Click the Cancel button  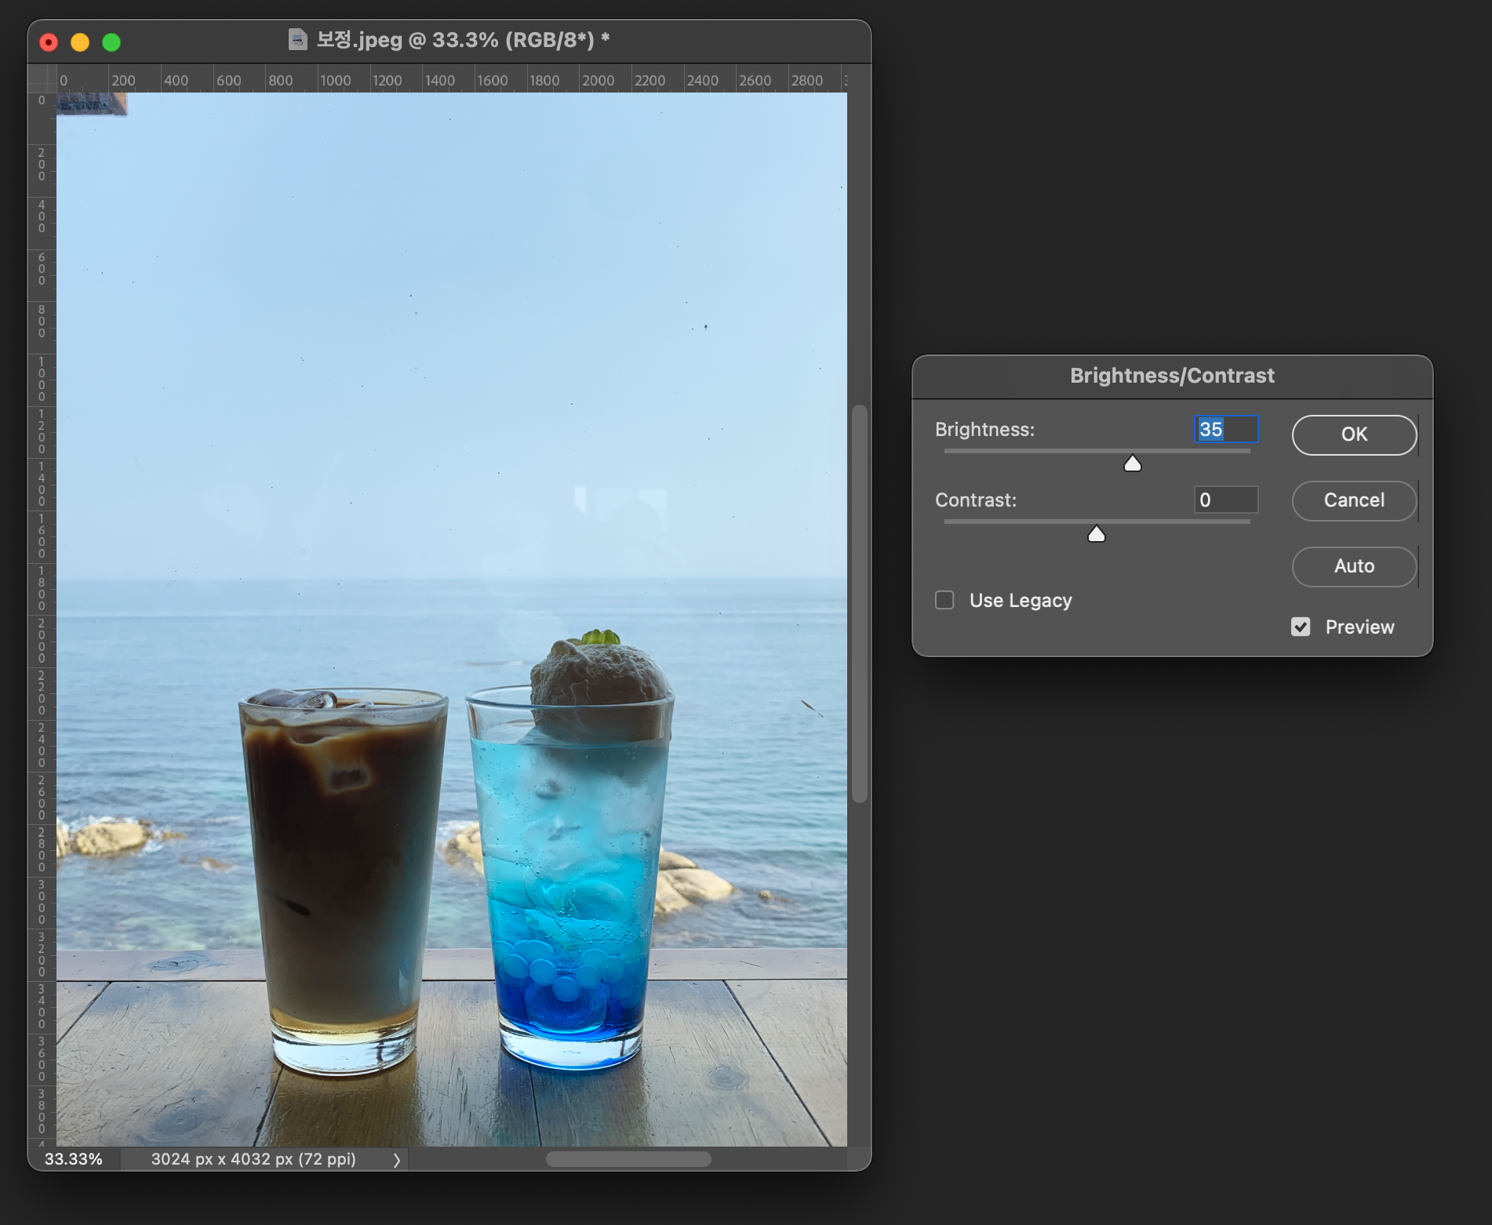(x=1354, y=500)
